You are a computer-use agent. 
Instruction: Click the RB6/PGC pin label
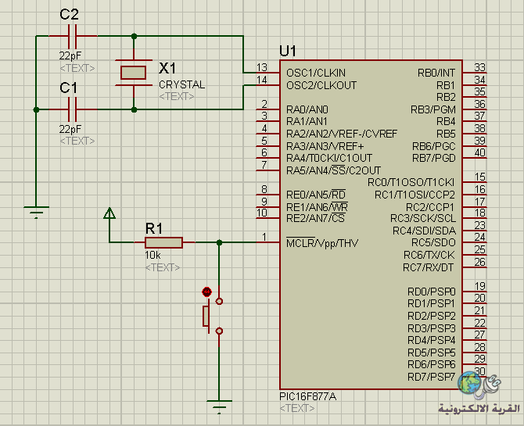click(x=434, y=146)
